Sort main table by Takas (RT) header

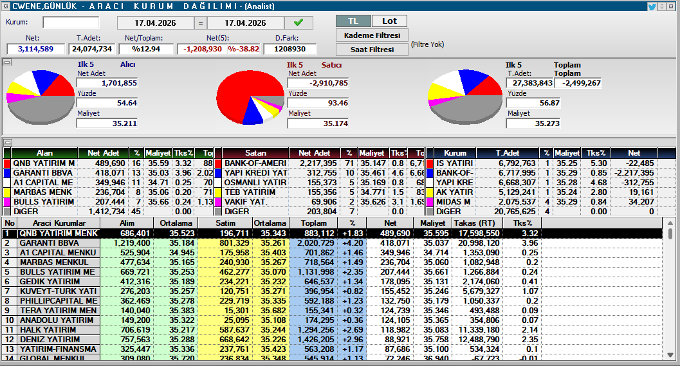477,223
